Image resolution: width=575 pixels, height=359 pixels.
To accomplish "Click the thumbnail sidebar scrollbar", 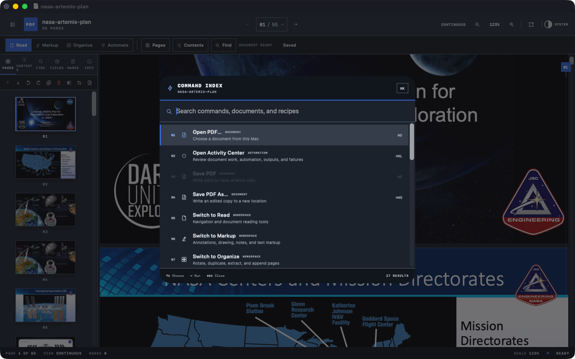I will pos(94,104).
